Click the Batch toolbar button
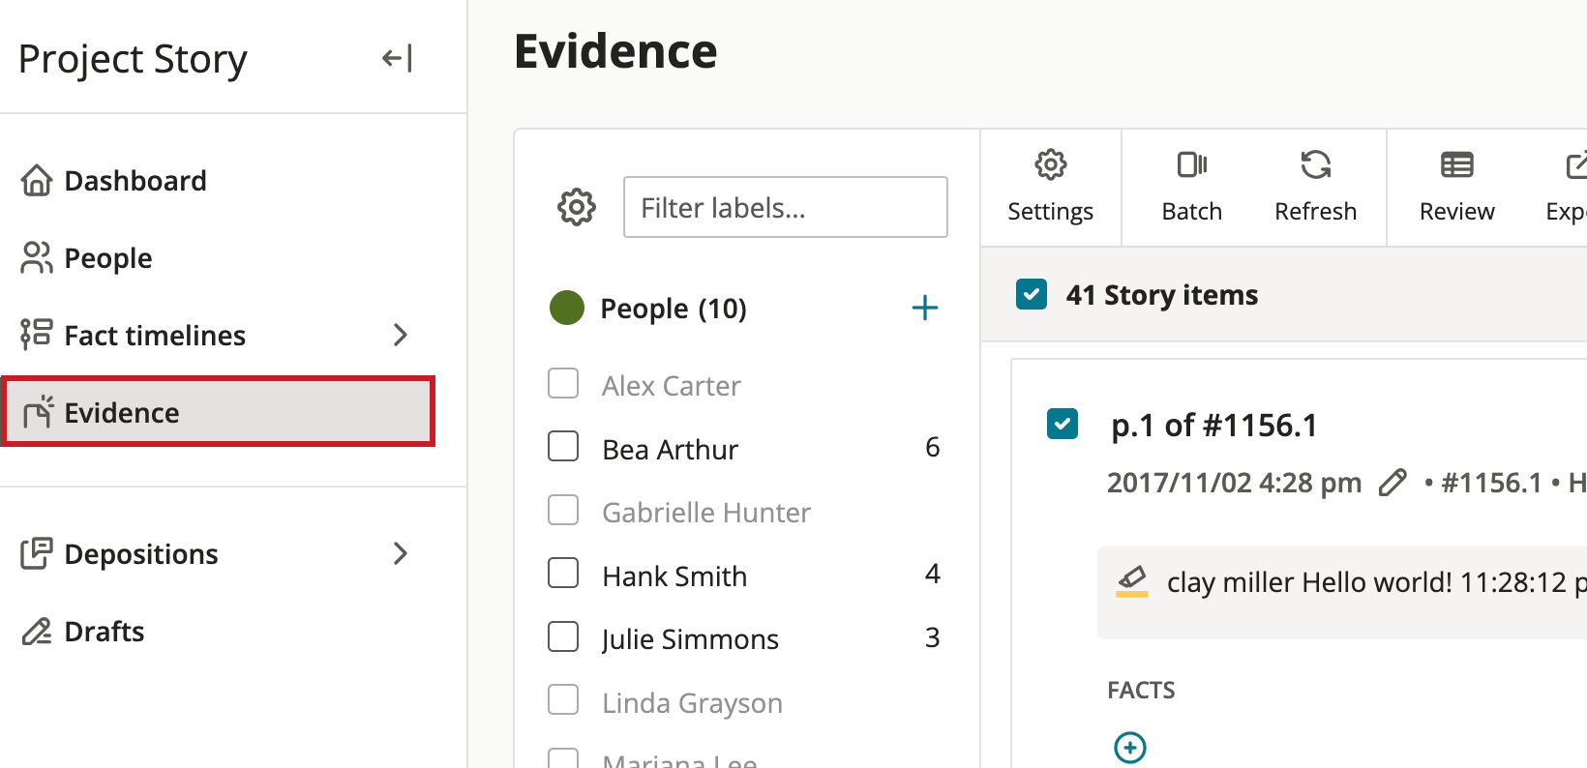The image size is (1587, 768). point(1192,188)
